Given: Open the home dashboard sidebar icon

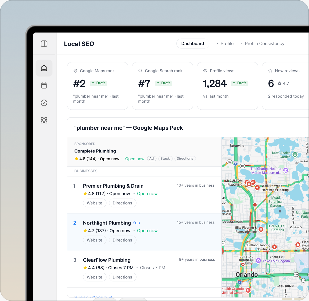Looking at the screenshot, I should coord(44,68).
